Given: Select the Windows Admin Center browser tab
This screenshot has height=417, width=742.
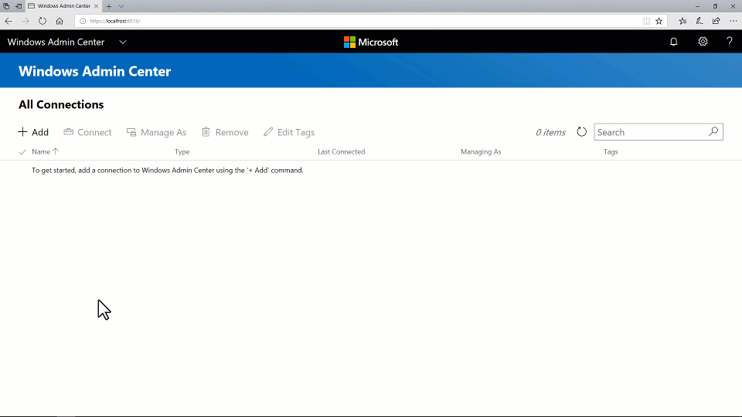Looking at the screenshot, I should (63, 6).
